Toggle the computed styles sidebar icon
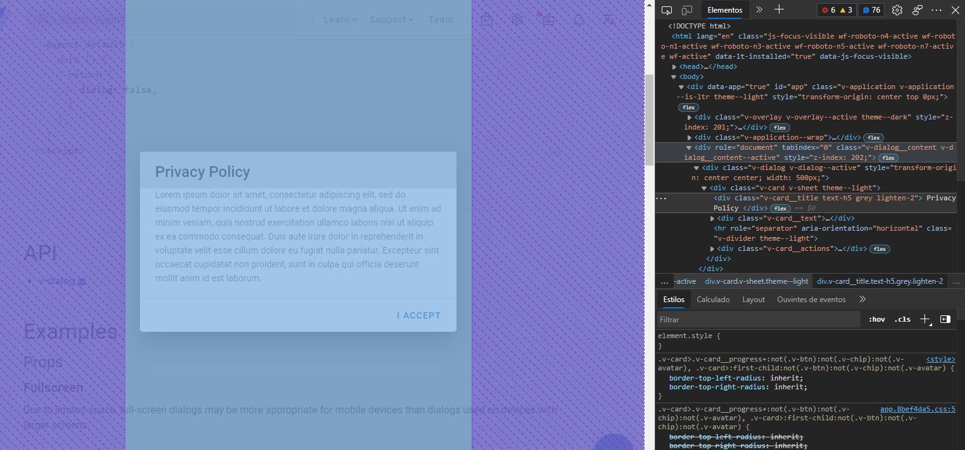The height and width of the screenshot is (450, 965). click(x=945, y=320)
